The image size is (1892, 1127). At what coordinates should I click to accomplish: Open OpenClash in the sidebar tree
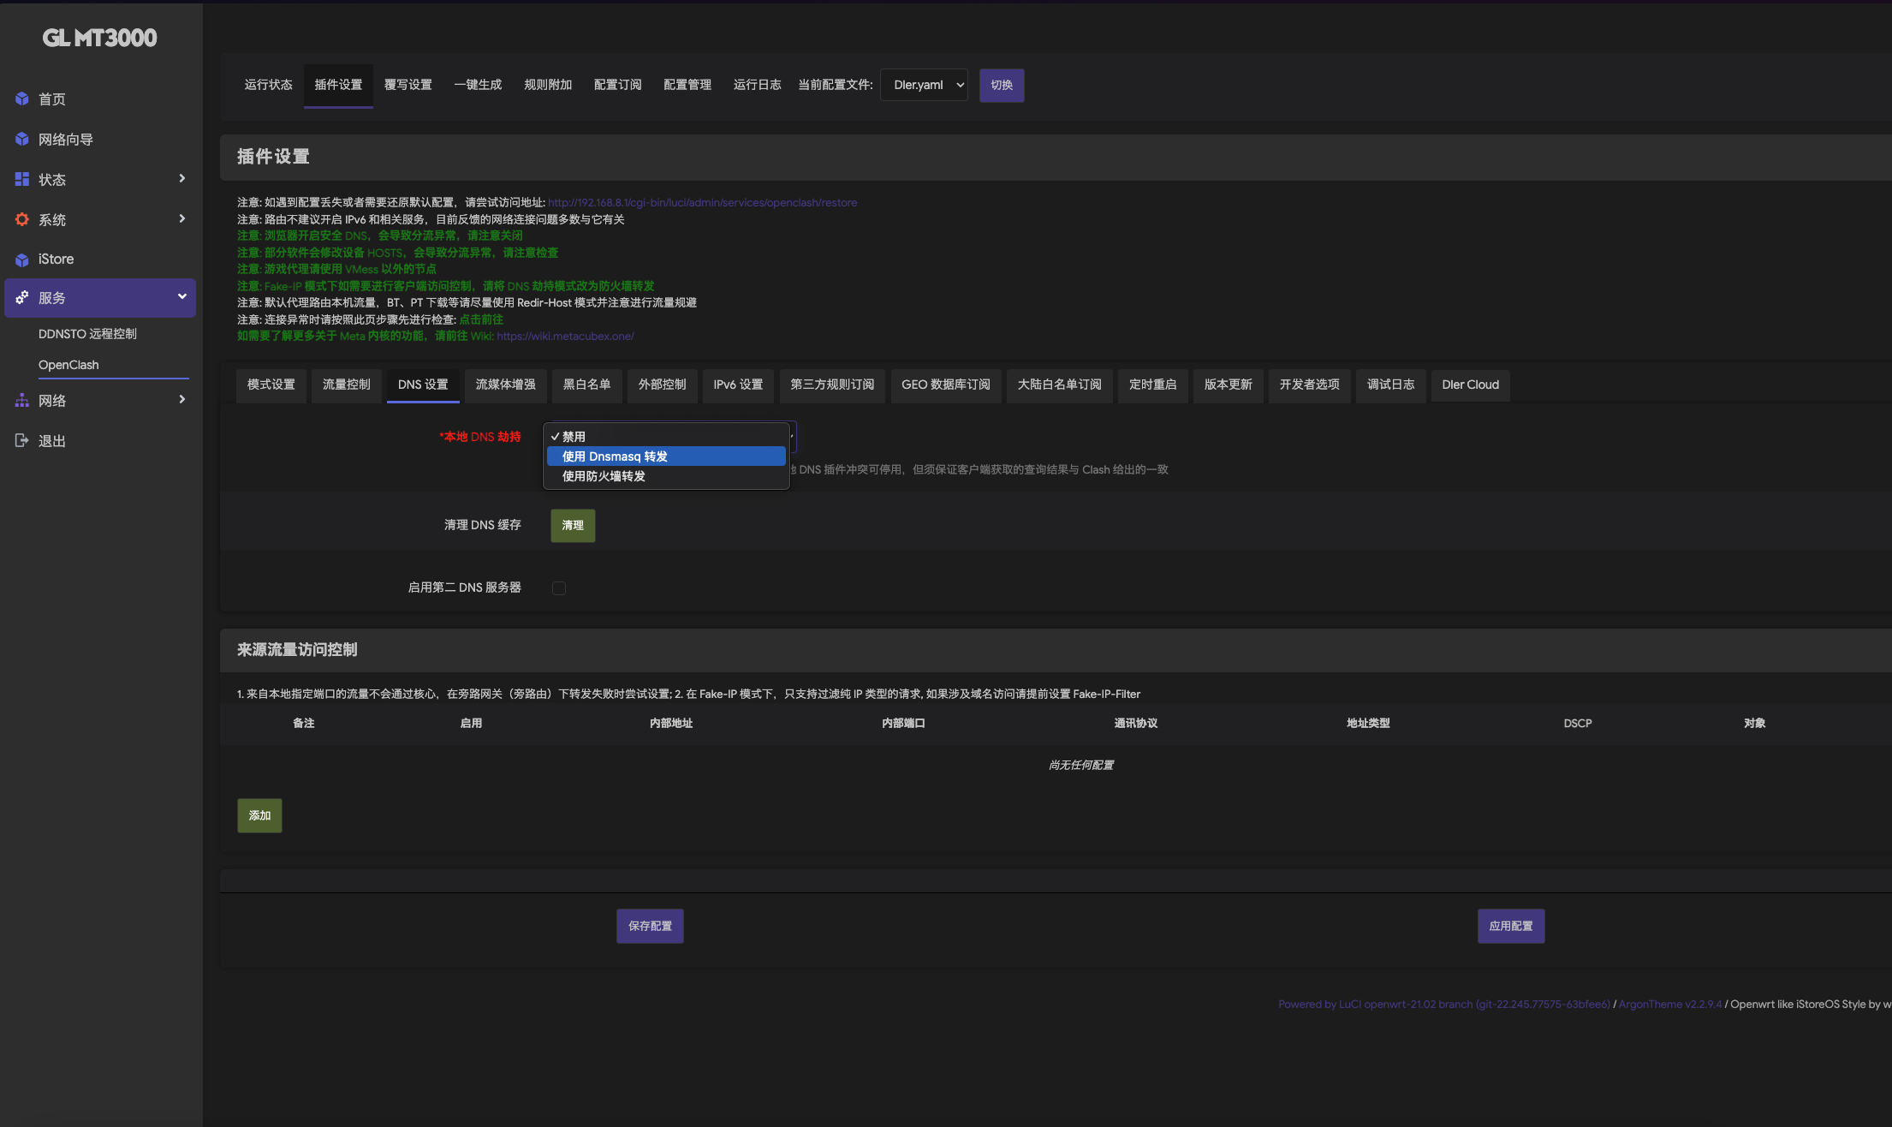(68, 365)
